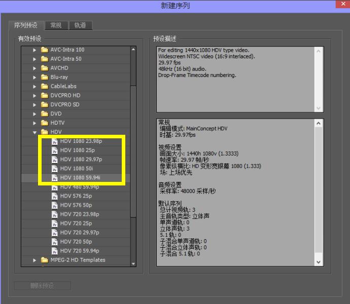
Task: Select the HDV 1080 23.98p preset
Action: 81,141
